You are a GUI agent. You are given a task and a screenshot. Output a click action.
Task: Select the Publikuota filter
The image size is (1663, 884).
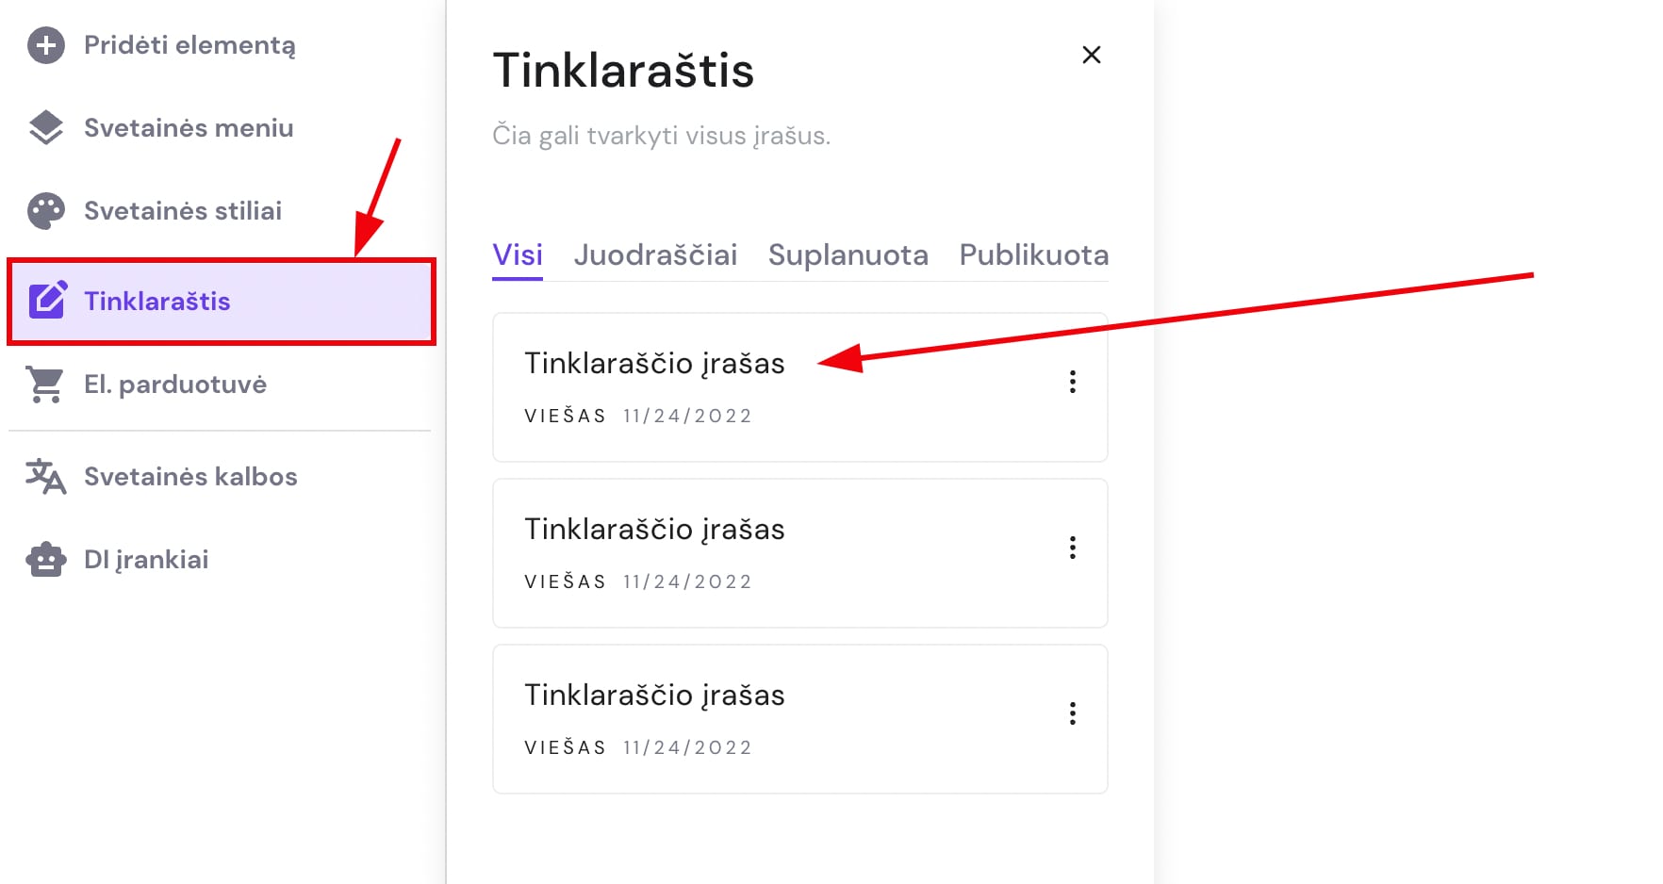[x=1032, y=254]
